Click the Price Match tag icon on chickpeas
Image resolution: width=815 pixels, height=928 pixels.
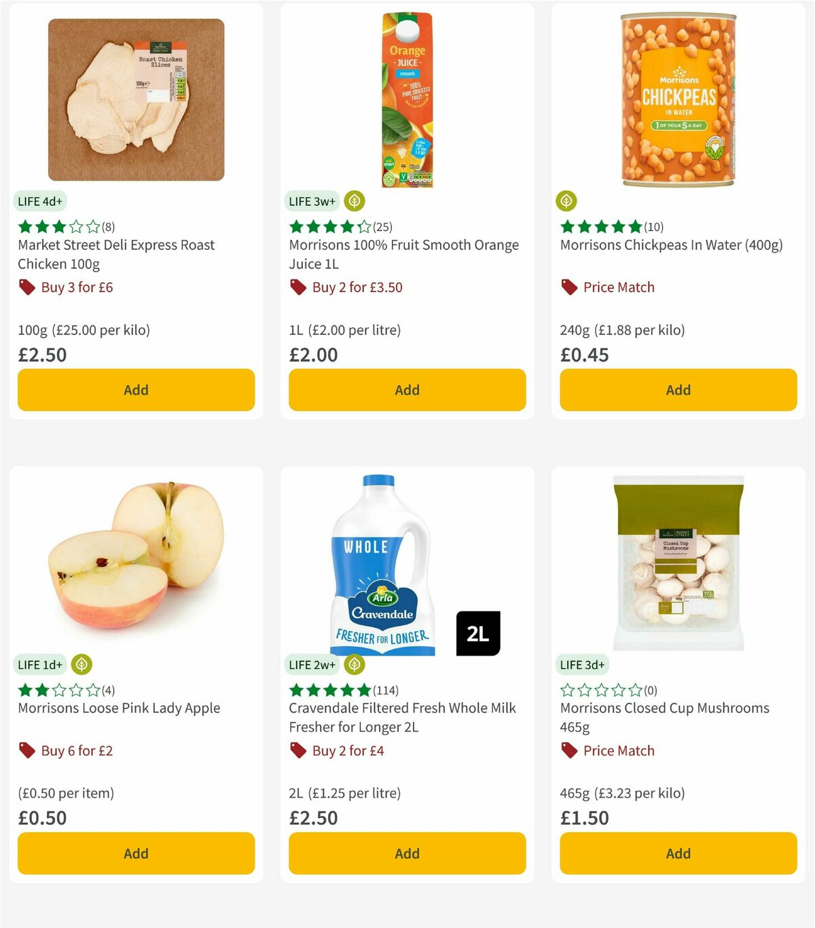click(x=568, y=287)
